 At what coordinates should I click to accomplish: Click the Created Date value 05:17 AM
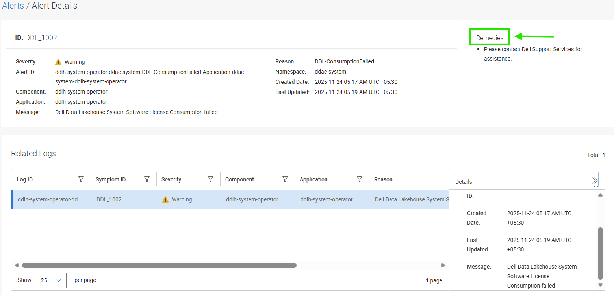[356, 82]
